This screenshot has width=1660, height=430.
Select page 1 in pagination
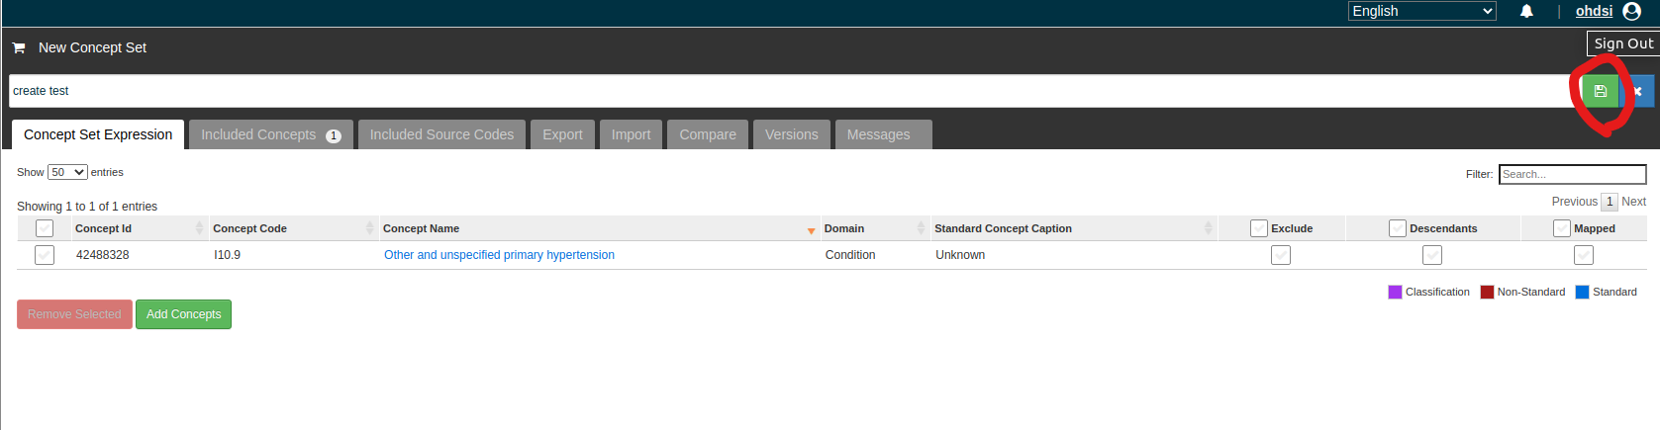click(1610, 202)
